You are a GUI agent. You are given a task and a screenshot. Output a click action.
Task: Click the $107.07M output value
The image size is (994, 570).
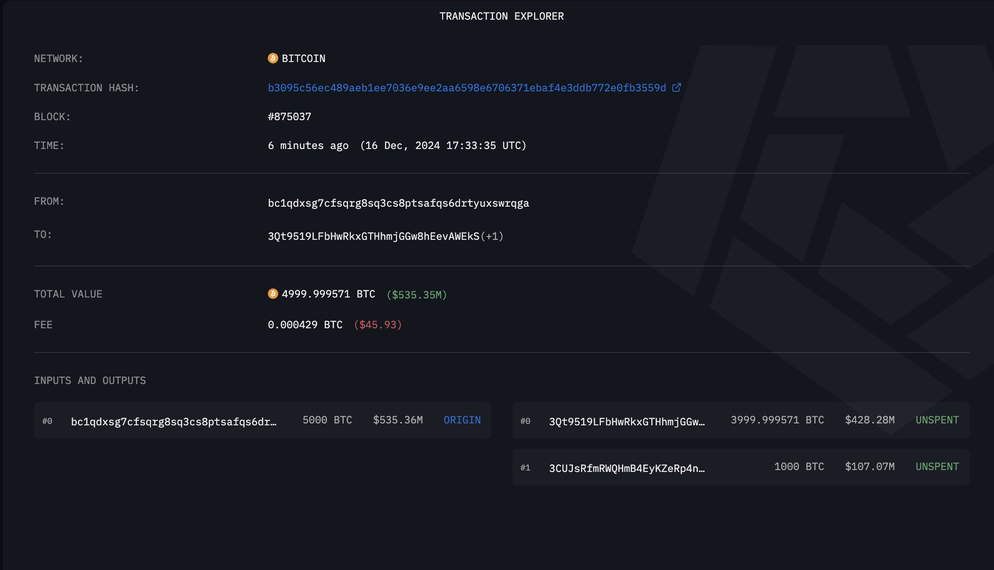pos(870,467)
